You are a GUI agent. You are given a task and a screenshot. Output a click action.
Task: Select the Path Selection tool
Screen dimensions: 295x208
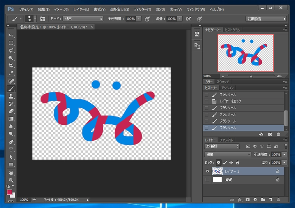point(11,157)
